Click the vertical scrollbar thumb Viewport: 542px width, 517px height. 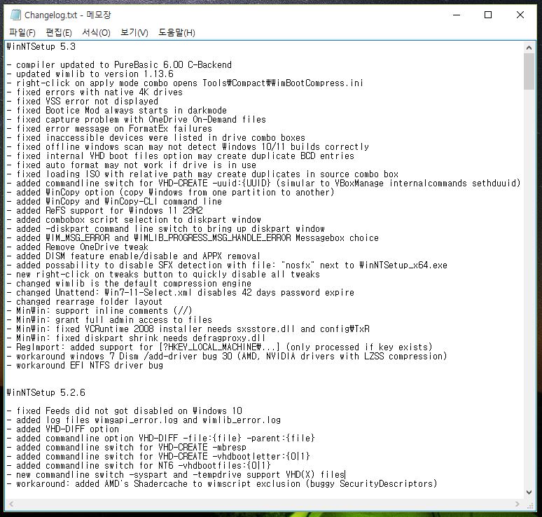point(529,71)
